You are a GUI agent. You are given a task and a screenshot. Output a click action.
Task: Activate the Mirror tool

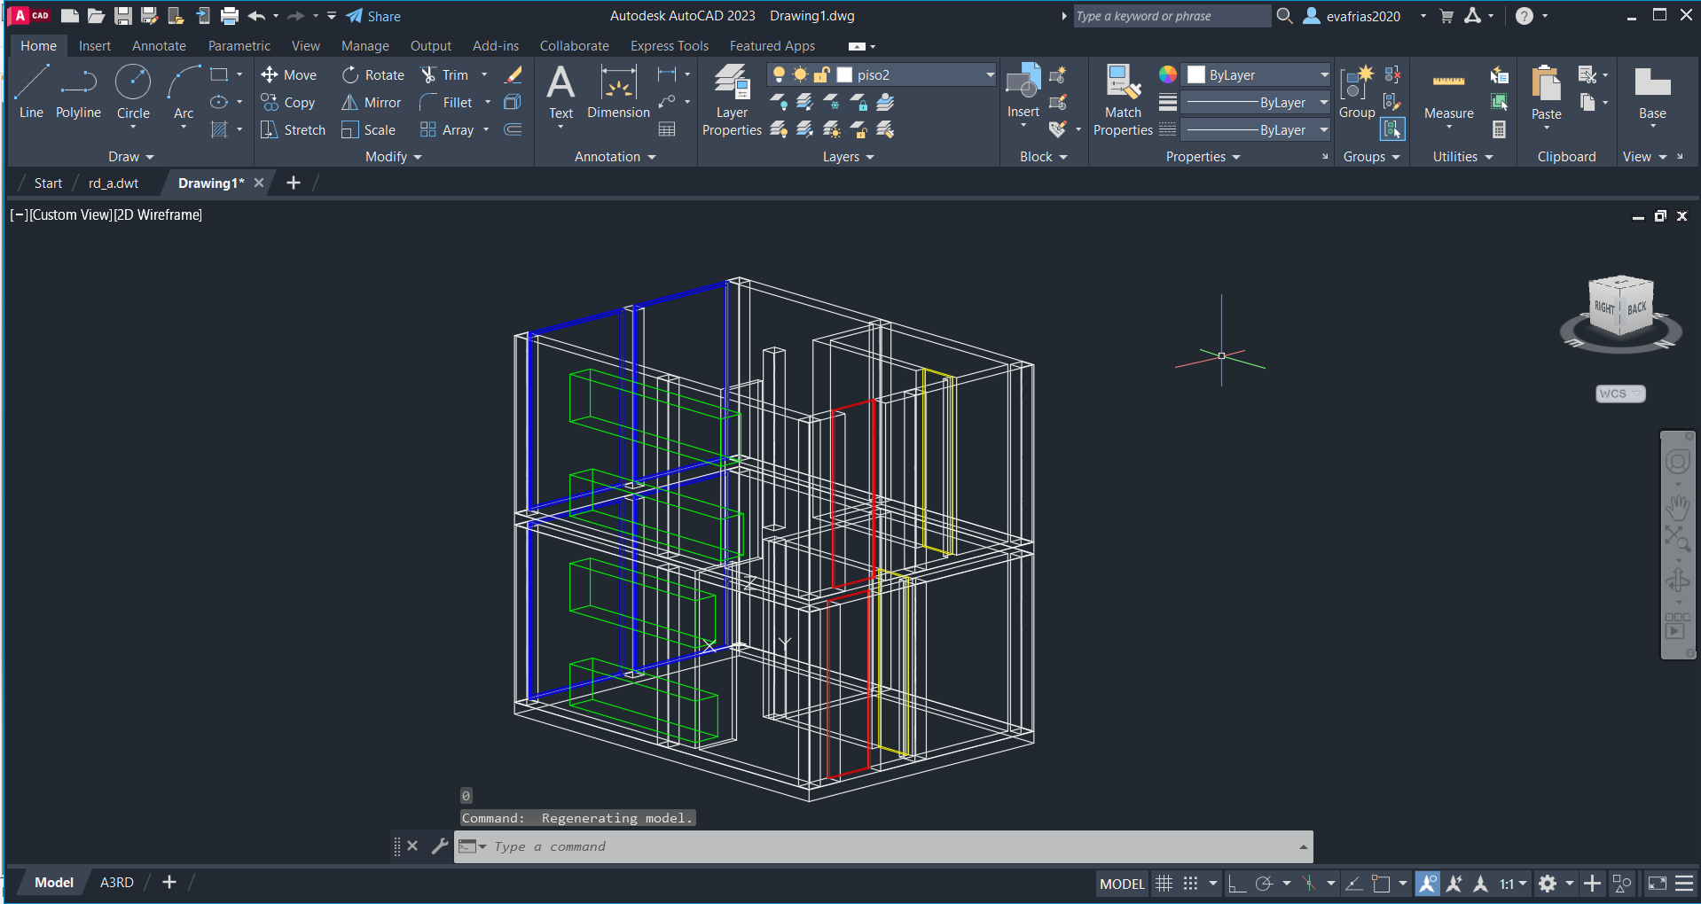pos(372,103)
